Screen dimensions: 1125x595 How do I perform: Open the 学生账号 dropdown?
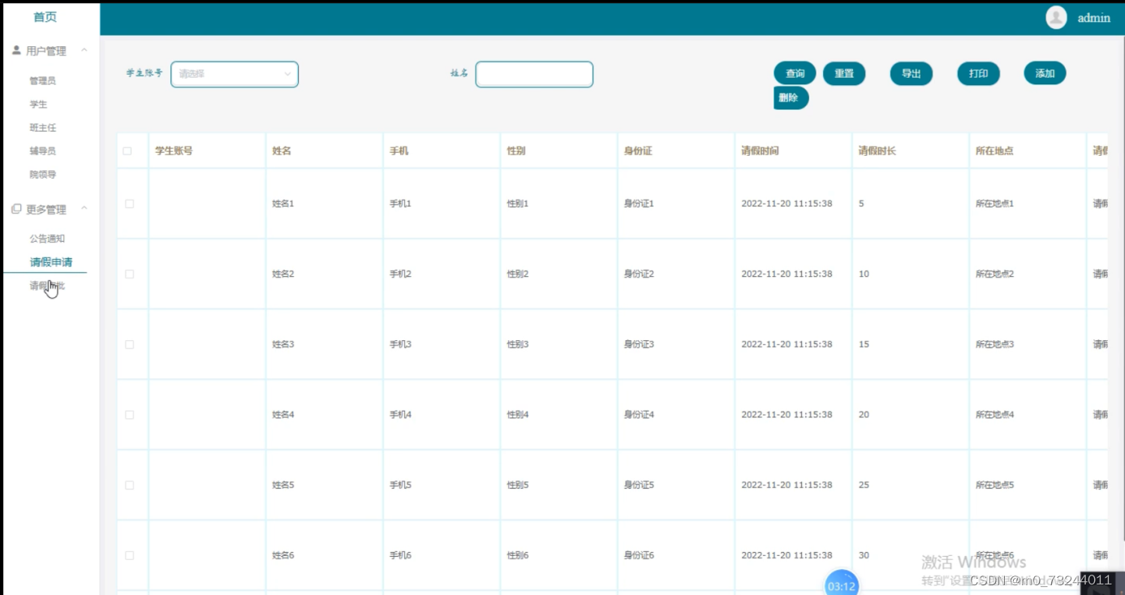(235, 74)
